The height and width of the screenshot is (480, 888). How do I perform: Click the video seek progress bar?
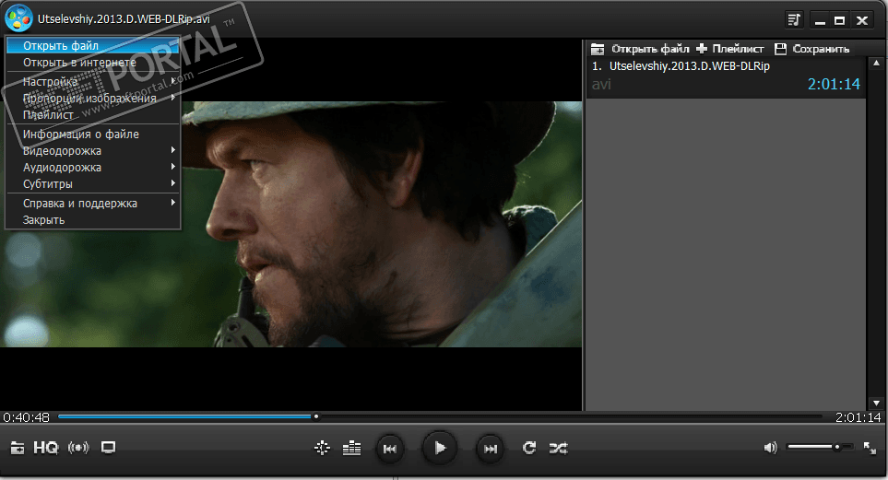[x=440, y=416]
